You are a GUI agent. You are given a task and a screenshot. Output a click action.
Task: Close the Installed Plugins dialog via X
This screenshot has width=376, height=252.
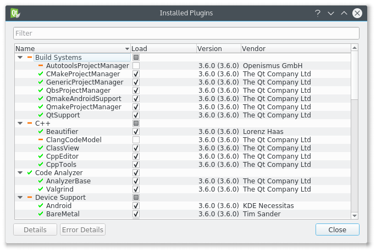(357, 13)
